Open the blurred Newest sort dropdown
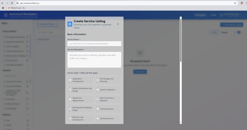 pyautogui.click(x=228, y=32)
